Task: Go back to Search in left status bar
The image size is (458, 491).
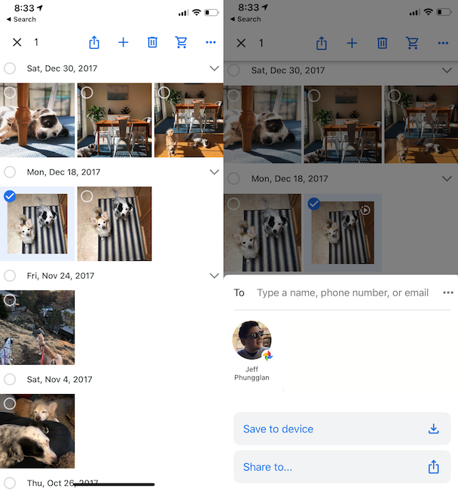Action: pyautogui.click(x=21, y=20)
